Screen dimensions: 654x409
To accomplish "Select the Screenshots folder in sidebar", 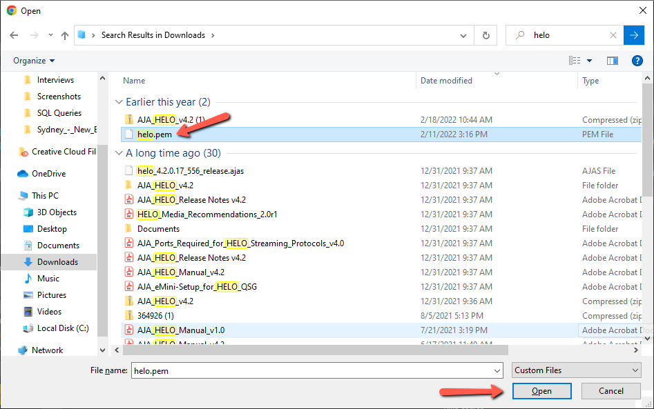I will click(x=59, y=97).
